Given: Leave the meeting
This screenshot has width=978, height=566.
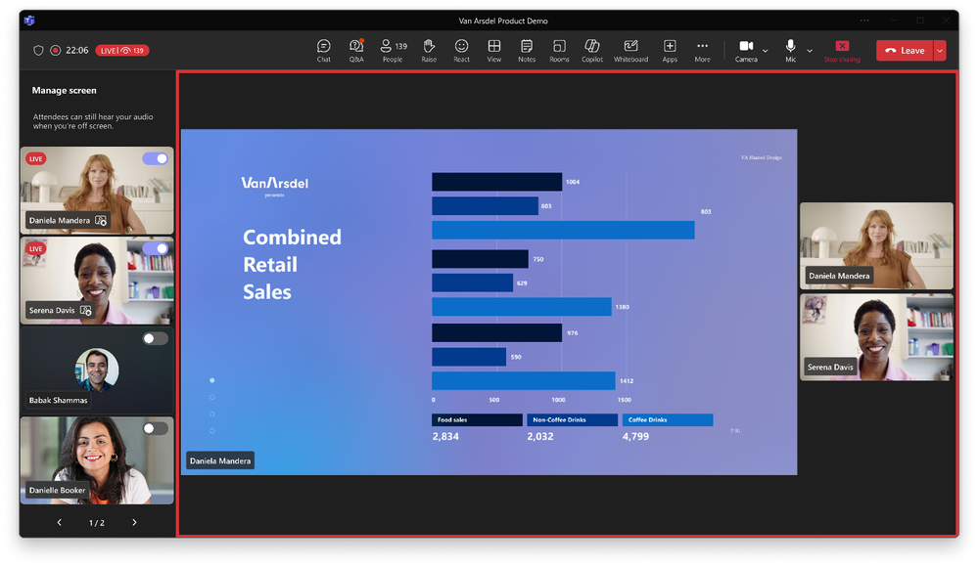Looking at the screenshot, I should pyautogui.click(x=905, y=51).
